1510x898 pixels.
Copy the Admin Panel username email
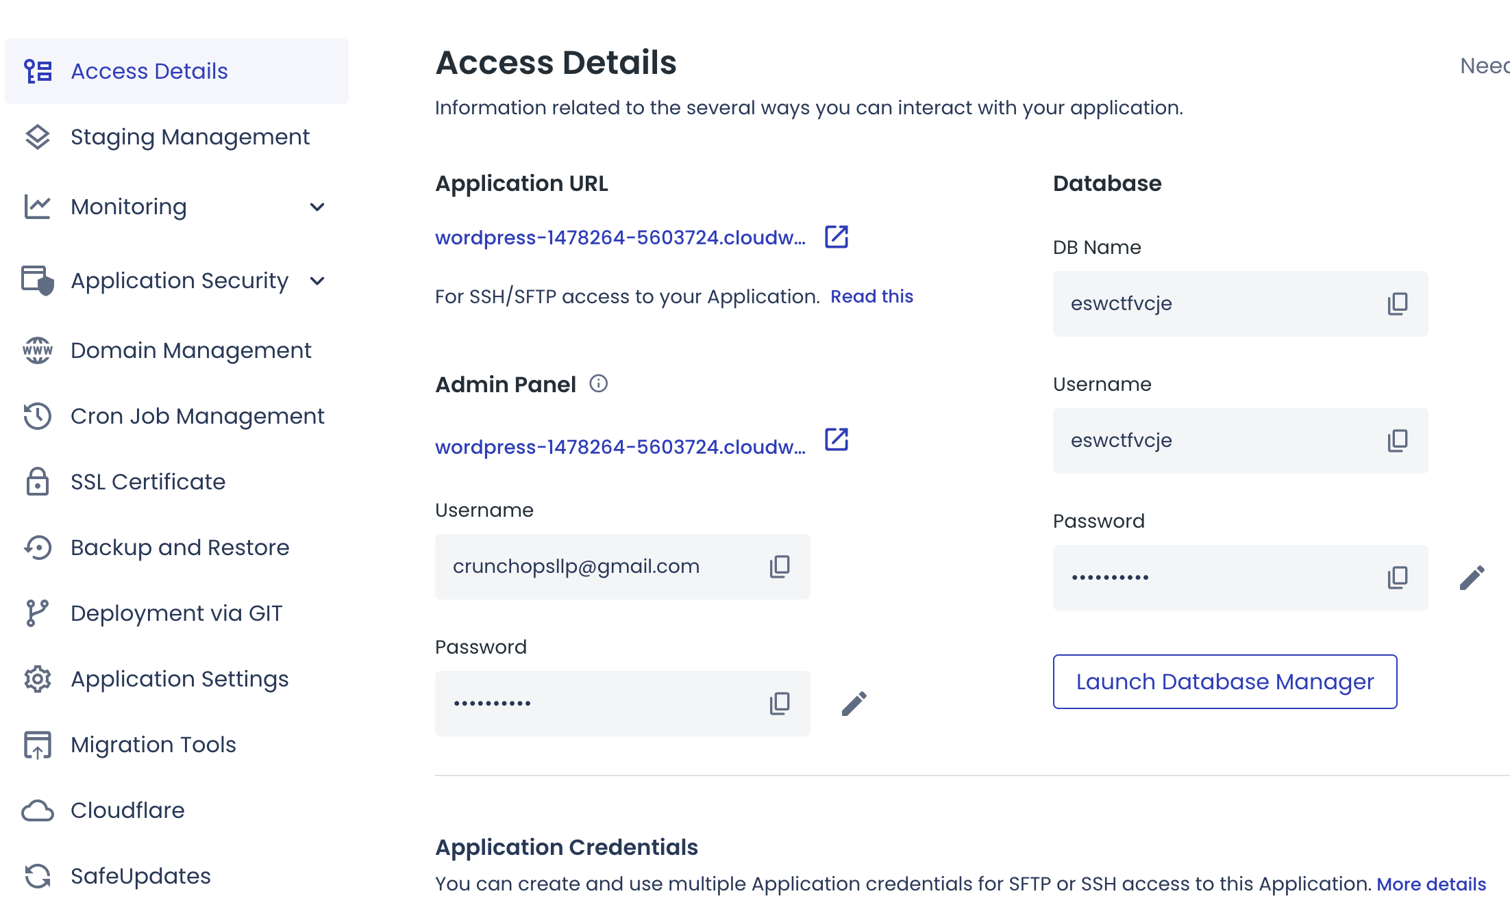779,566
